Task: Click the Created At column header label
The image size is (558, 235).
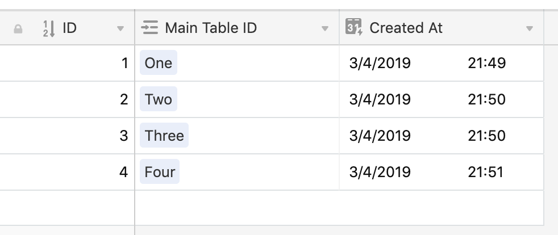Action: (406, 28)
